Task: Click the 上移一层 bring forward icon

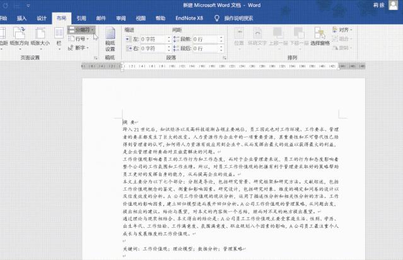Action: [278, 33]
